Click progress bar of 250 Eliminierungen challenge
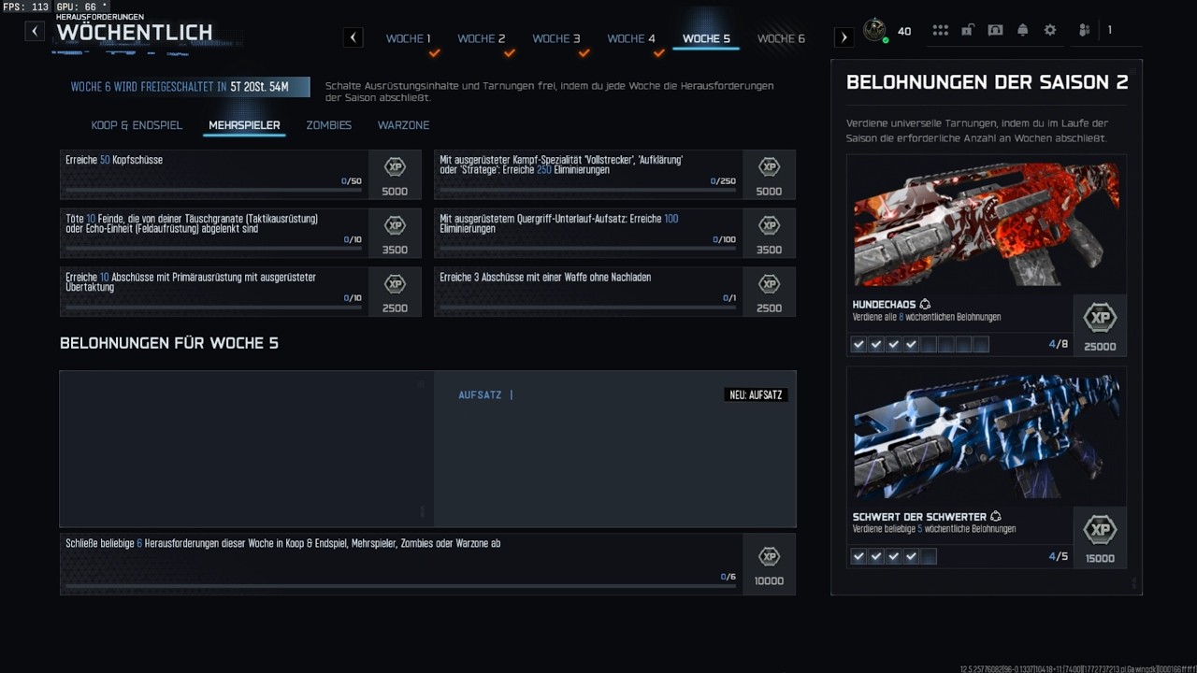The height and width of the screenshot is (673, 1197). [x=588, y=191]
